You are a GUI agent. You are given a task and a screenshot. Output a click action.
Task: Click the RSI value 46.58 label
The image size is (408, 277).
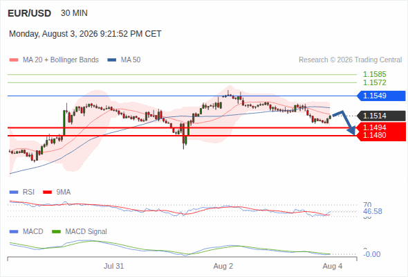tap(373, 211)
